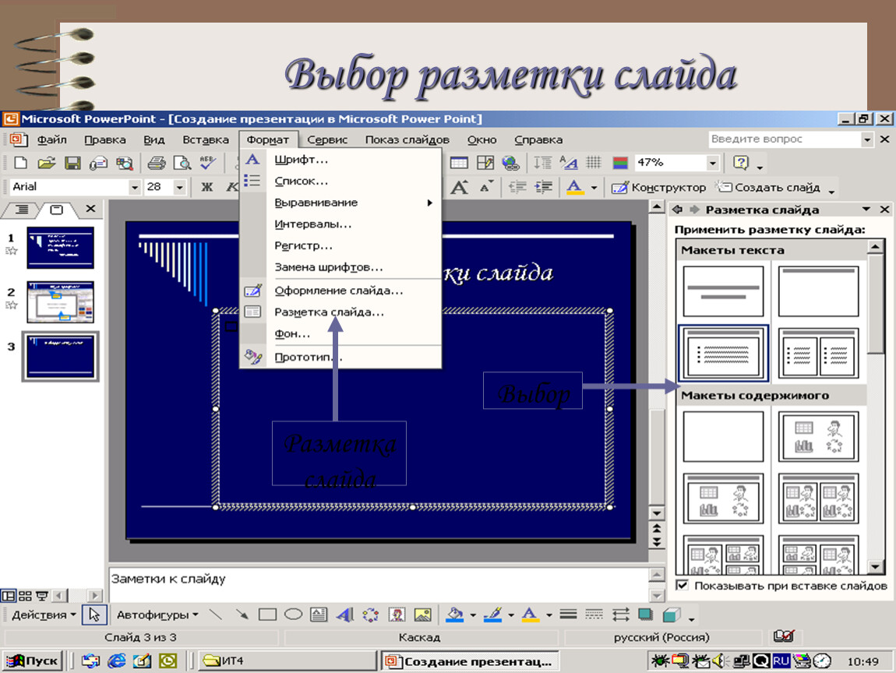Select slide 2 thumbnail in the slides pane

(60, 301)
